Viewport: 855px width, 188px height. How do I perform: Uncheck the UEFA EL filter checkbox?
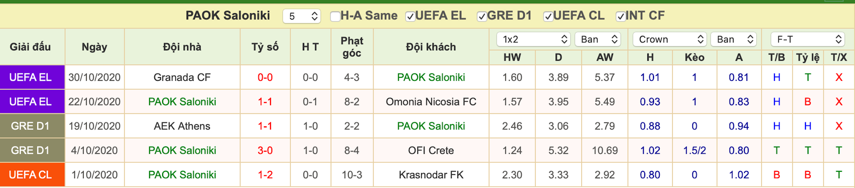click(x=410, y=16)
